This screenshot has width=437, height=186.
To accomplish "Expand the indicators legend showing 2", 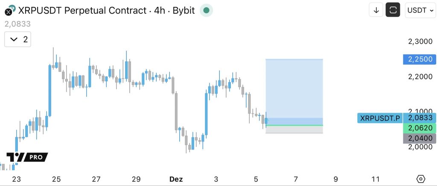I will coord(17,39).
